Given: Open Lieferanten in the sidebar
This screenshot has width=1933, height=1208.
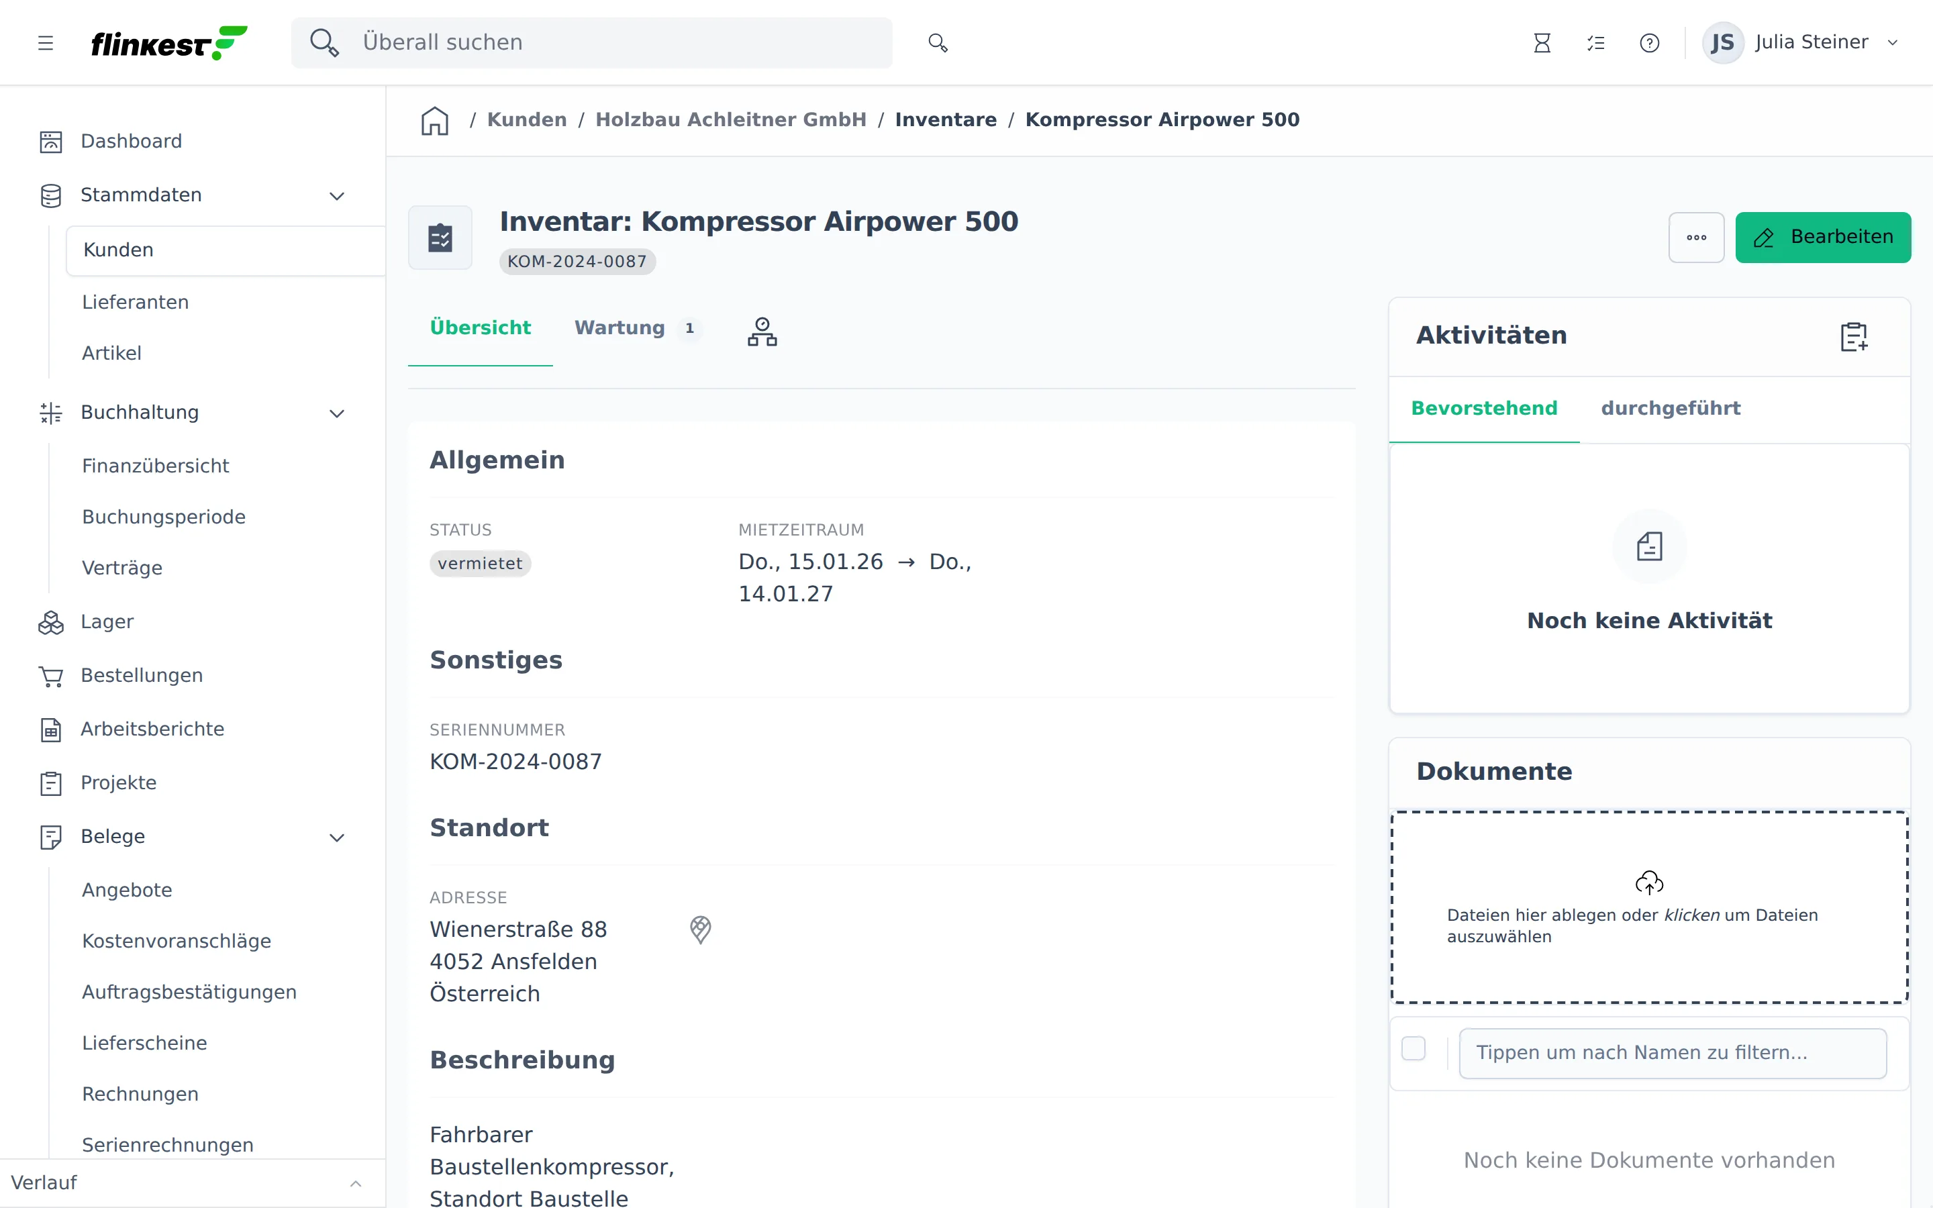Looking at the screenshot, I should click(135, 302).
